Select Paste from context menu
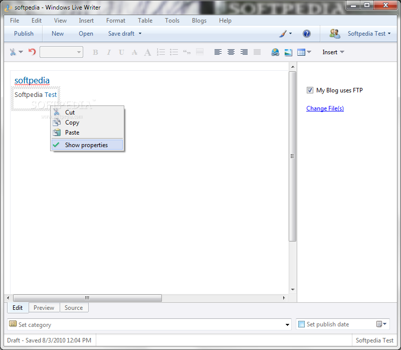This screenshot has width=401, height=350. pyautogui.click(x=87, y=133)
